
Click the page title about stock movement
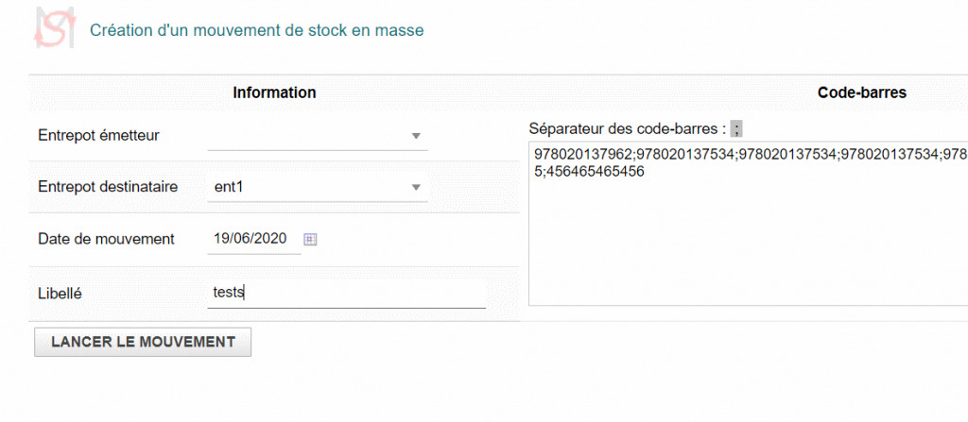[x=257, y=30]
